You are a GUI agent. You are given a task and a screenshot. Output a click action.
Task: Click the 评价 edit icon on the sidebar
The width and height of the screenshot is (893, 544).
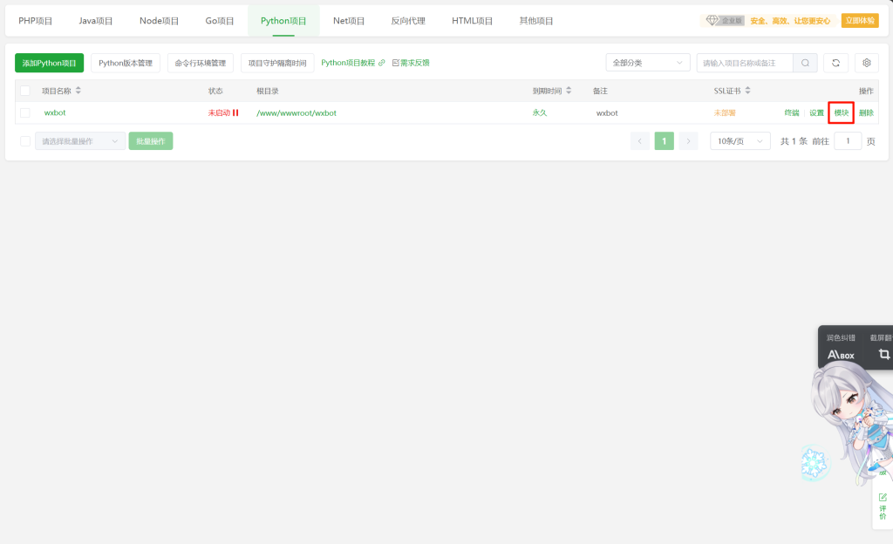pyautogui.click(x=883, y=497)
